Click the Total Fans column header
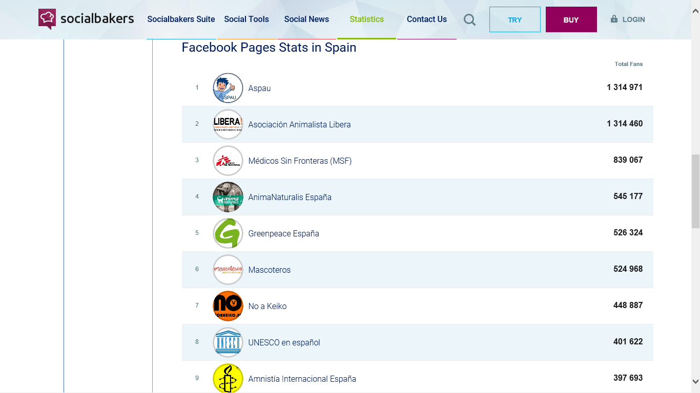The image size is (700, 393). tap(628, 64)
